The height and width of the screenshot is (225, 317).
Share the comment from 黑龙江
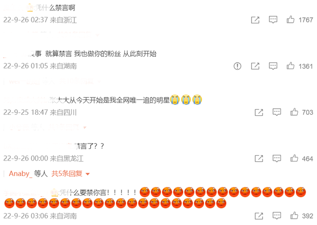259,158
